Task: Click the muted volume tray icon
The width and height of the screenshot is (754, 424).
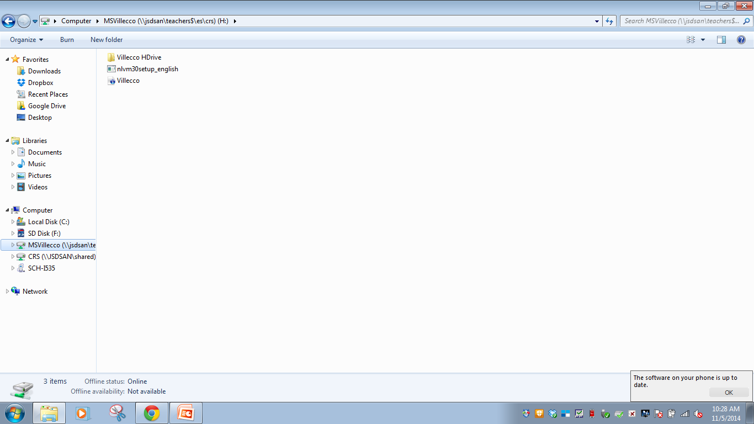Action: [x=698, y=414]
